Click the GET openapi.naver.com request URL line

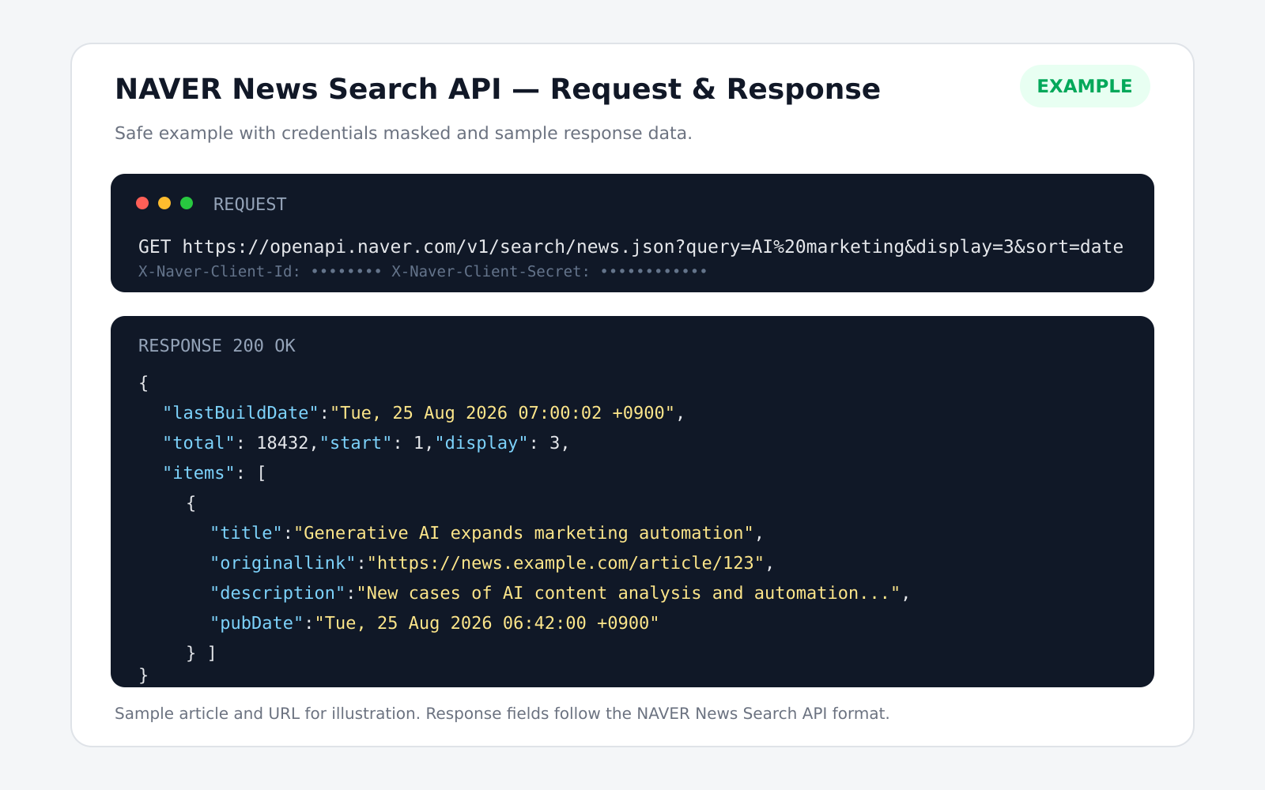[x=631, y=246]
